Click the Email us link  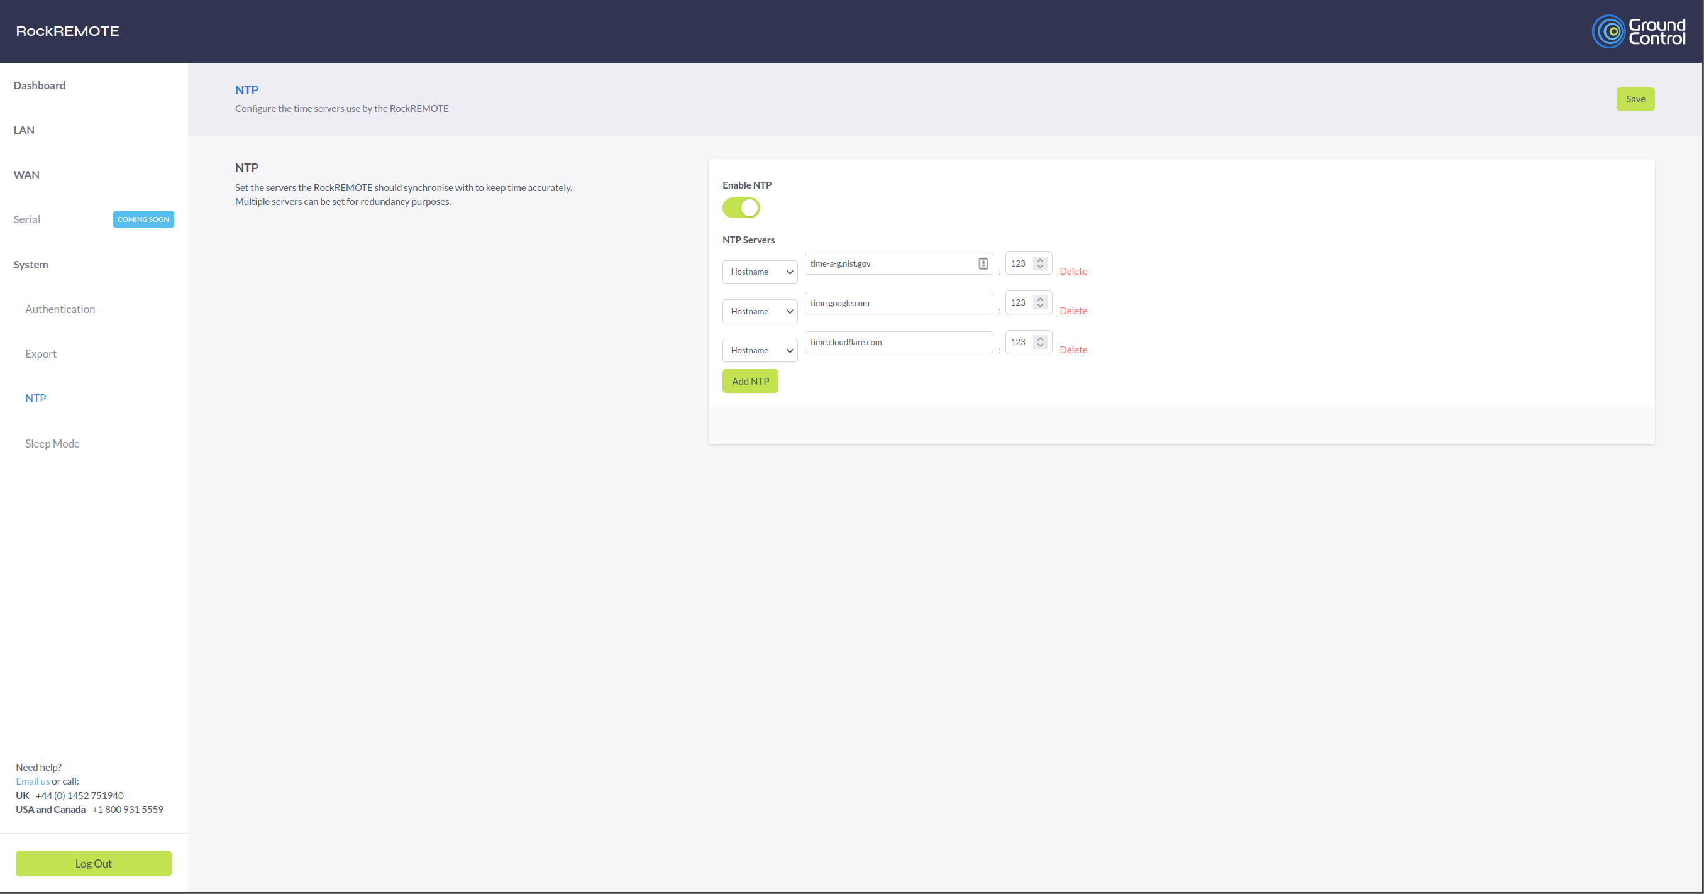point(33,781)
